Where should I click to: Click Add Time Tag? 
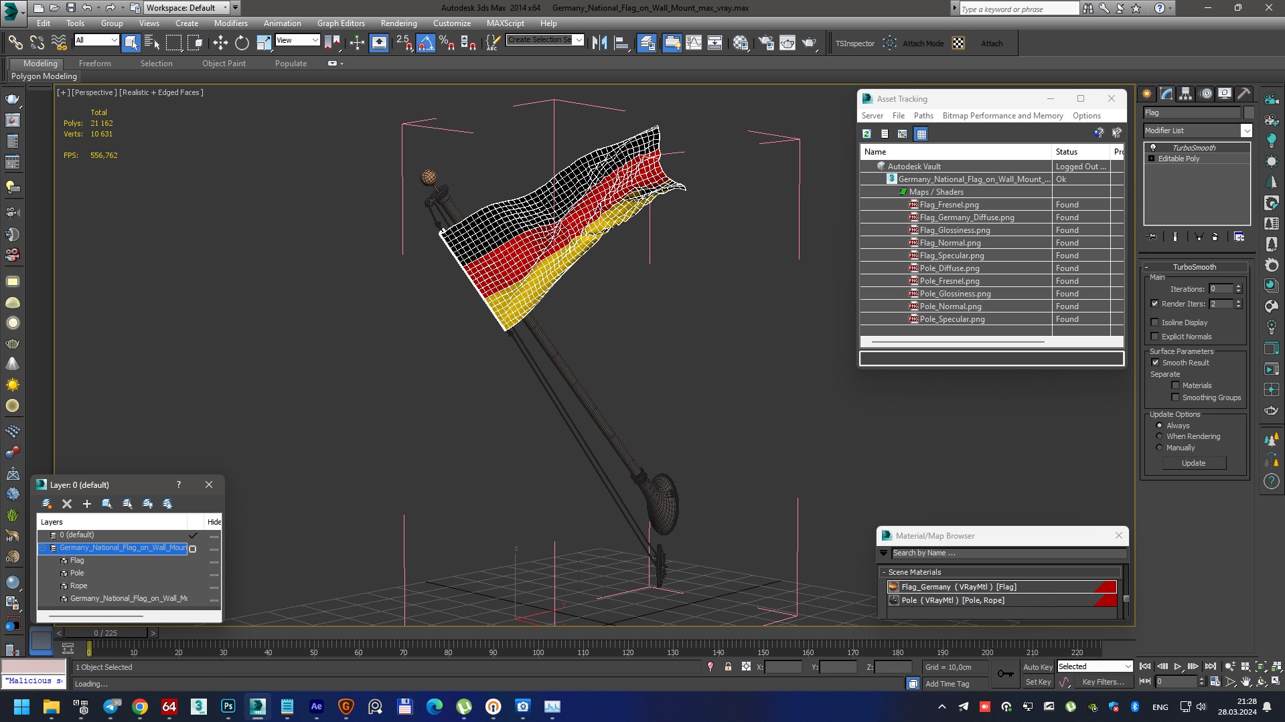[x=947, y=684]
